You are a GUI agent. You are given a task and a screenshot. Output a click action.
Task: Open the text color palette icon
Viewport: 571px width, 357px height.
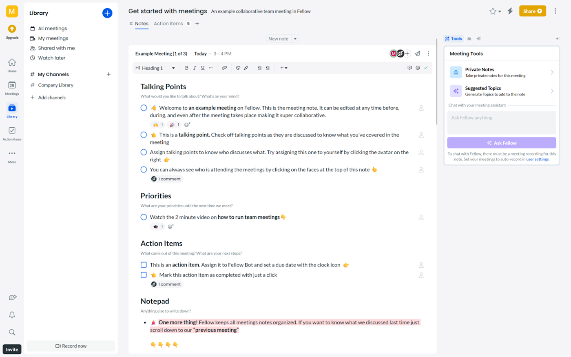click(238, 68)
